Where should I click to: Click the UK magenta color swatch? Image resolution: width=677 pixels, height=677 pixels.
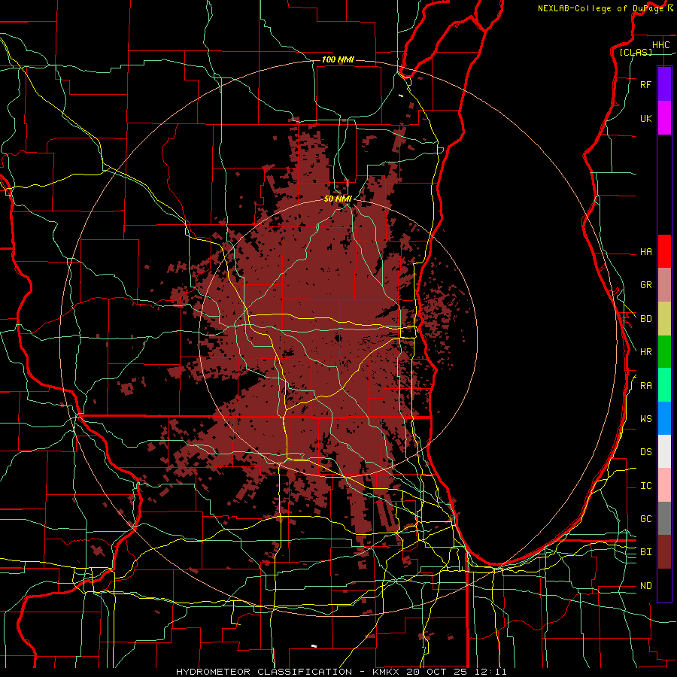click(x=664, y=118)
